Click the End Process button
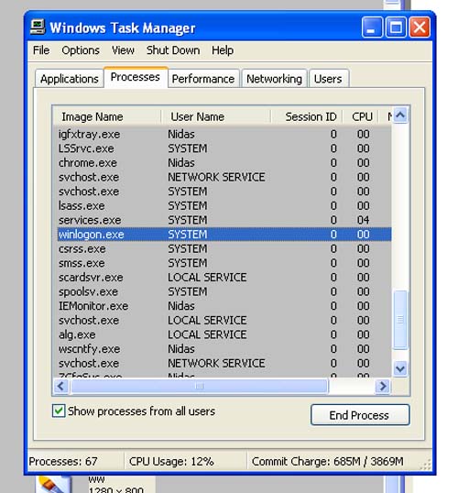Screen dimensions: 458x493 [x=360, y=415]
